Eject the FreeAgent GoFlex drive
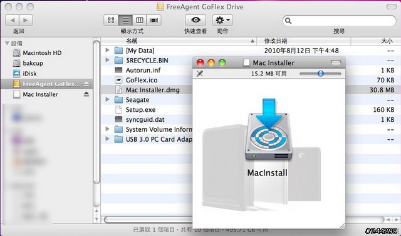Image resolution: width=401 pixels, height=236 pixels. (86, 84)
